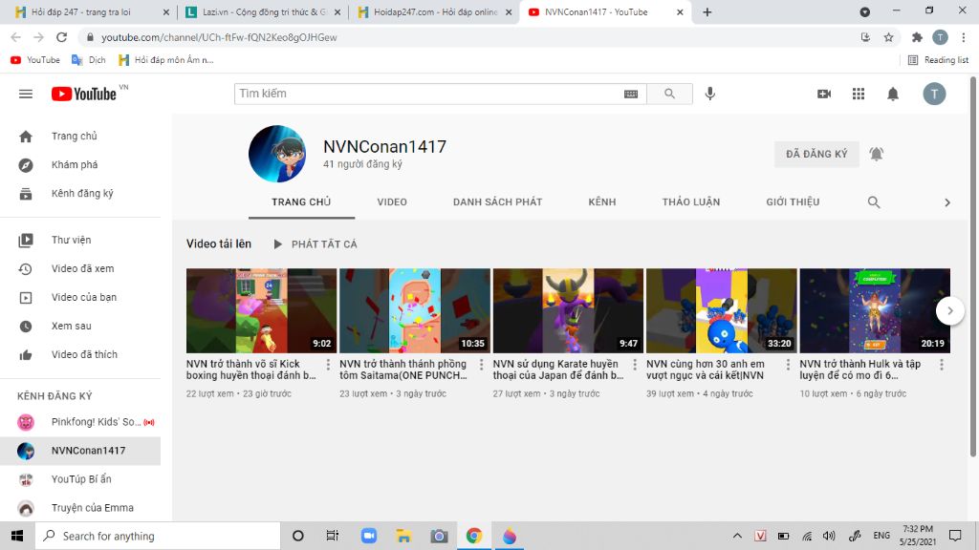
Task: Reload the page
Action: point(61,37)
